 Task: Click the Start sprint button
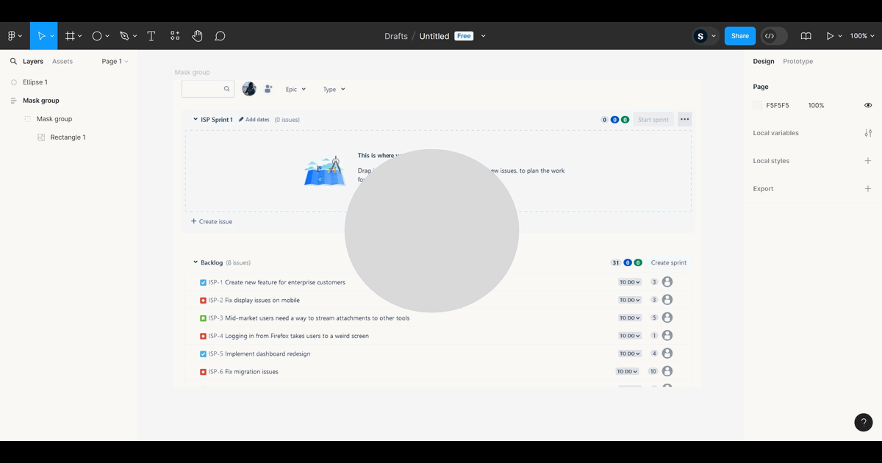pos(653,120)
